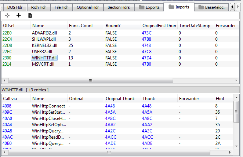
Task: Click OriginalFirstThunk value 47D4
Action: (x=146, y=58)
